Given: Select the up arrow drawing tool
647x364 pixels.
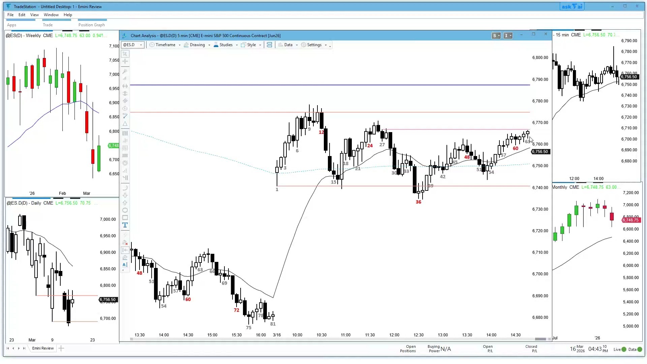Looking at the screenshot, I should coord(125,203).
